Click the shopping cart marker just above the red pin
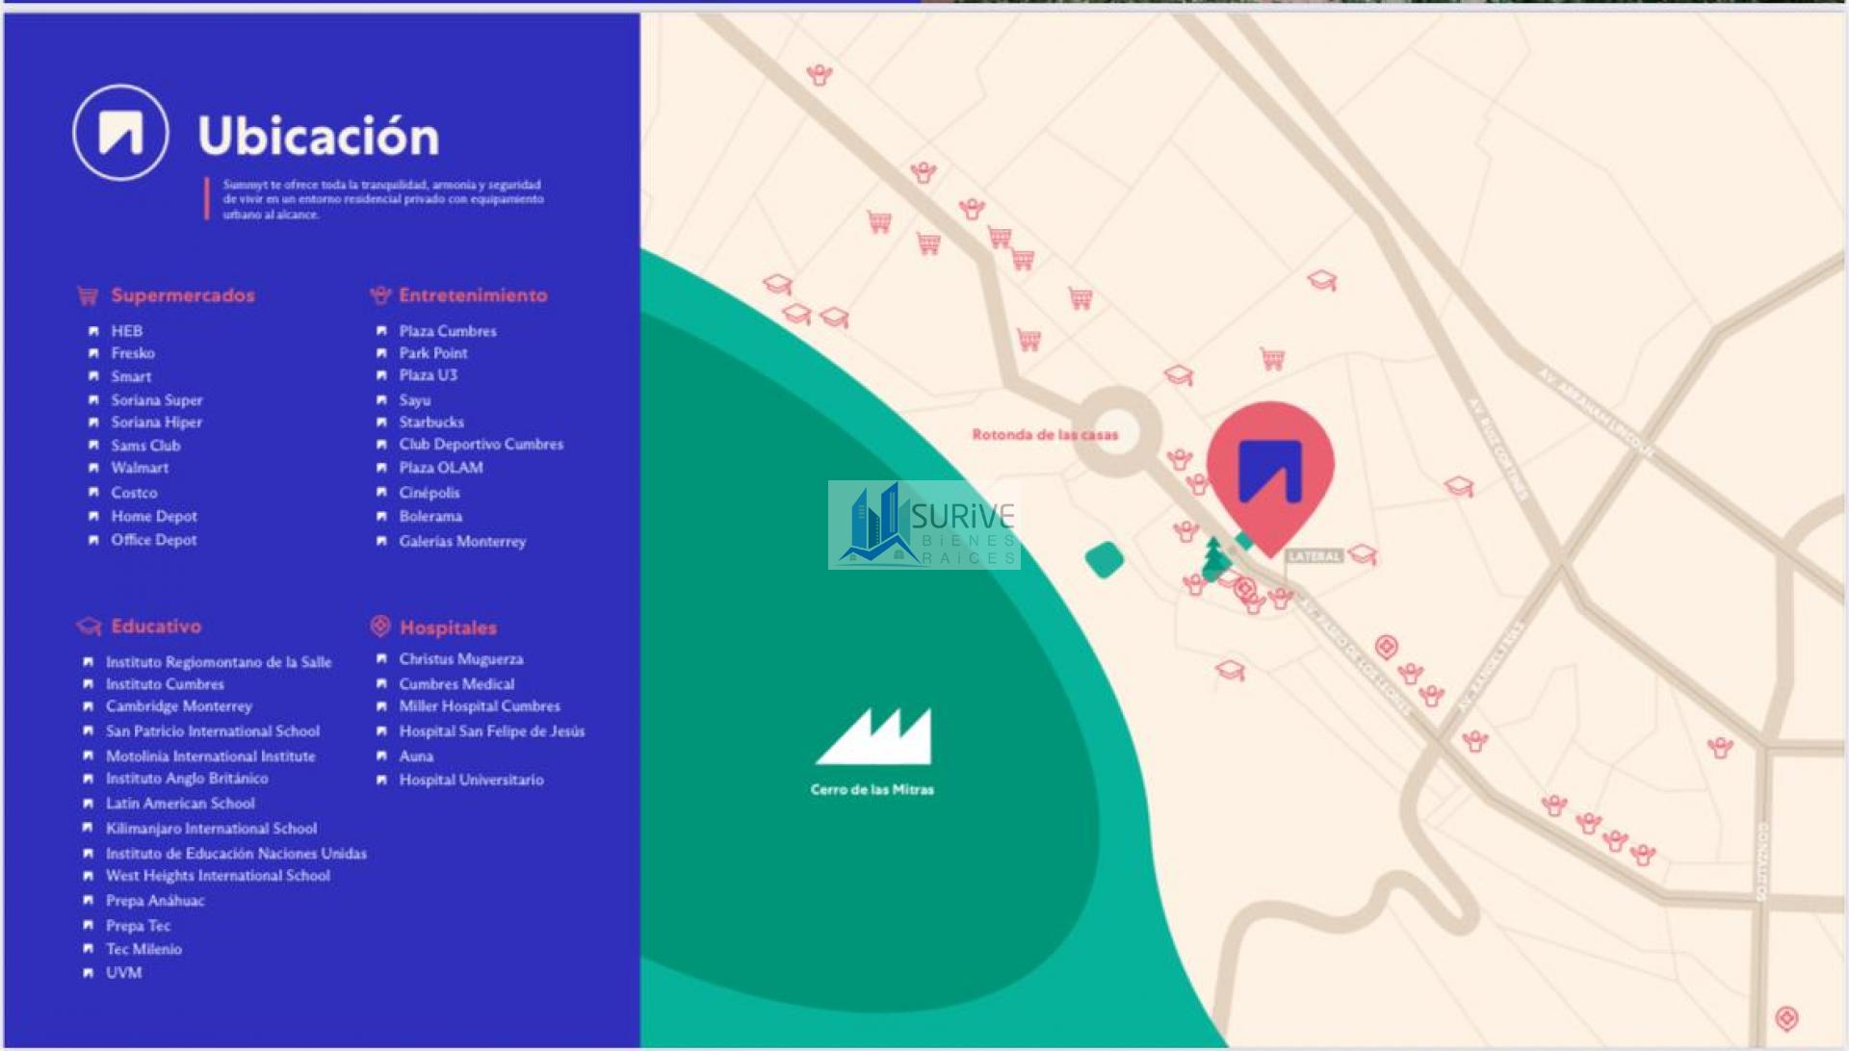This screenshot has width=1849, height=1051. coord(1272,359)
